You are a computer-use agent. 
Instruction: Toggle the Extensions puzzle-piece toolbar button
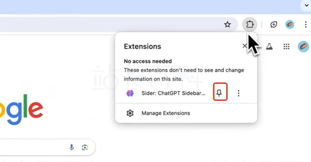pyautogui.click(x=250, y=24)
